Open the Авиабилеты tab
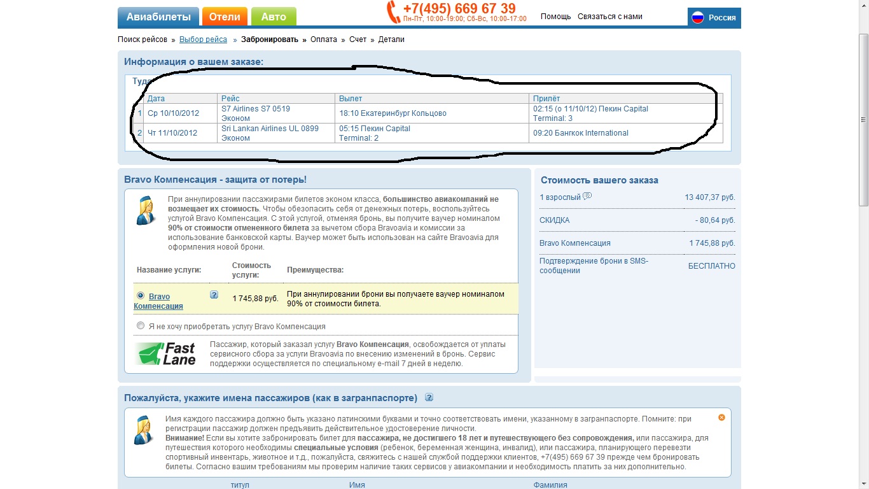Screen dimensions: 869x489 [x=158, y=17]
